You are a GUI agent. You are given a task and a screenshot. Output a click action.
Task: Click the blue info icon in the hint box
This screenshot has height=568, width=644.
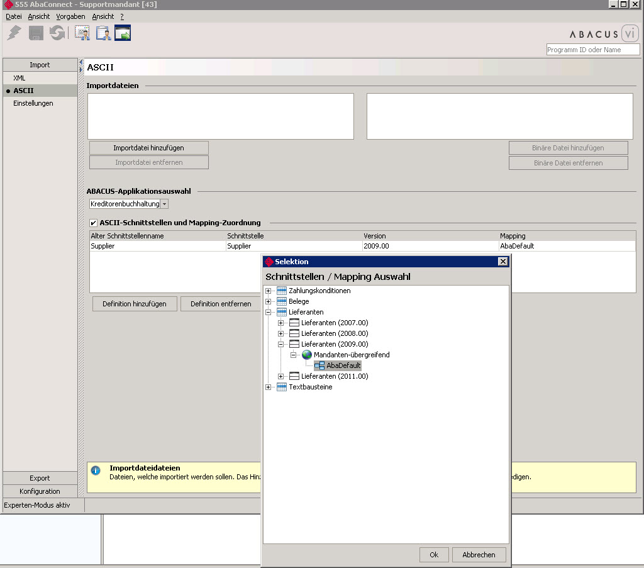[x=96, y=471]
